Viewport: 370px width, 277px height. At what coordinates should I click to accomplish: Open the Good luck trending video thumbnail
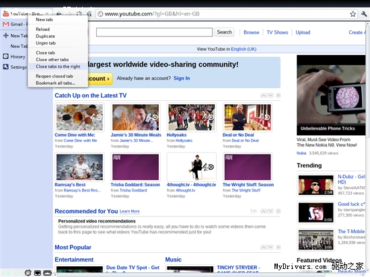click(x=316, y=212)
